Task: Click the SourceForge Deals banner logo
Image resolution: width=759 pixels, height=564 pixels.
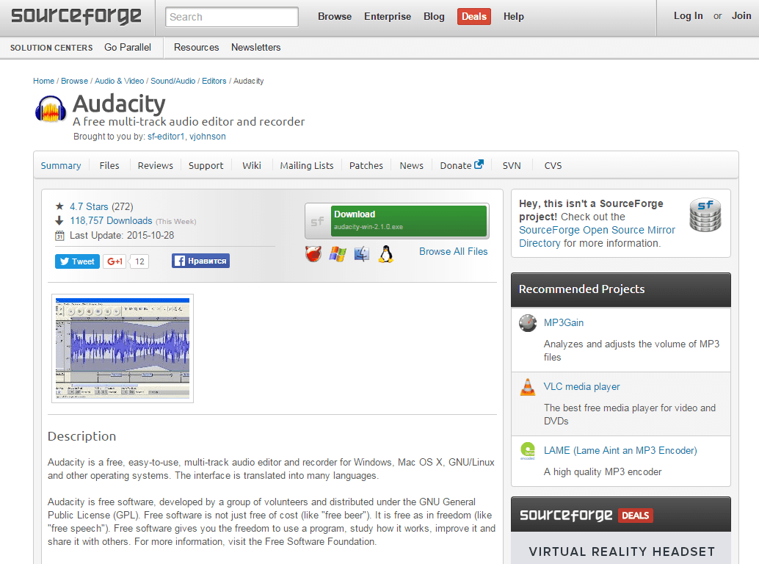Action: click(586, 515)
